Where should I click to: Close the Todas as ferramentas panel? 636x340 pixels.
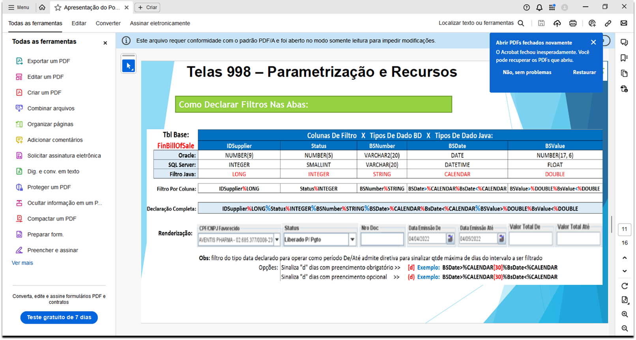[105, 43]
